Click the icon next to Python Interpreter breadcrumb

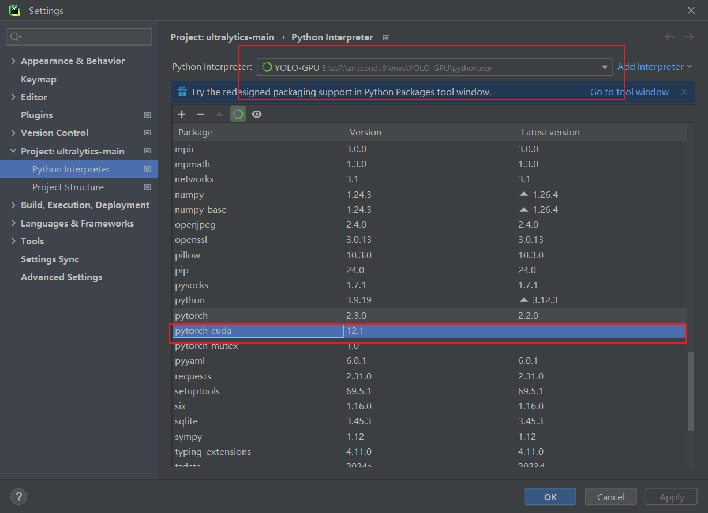pyautogui.click(x=387, y=37)
